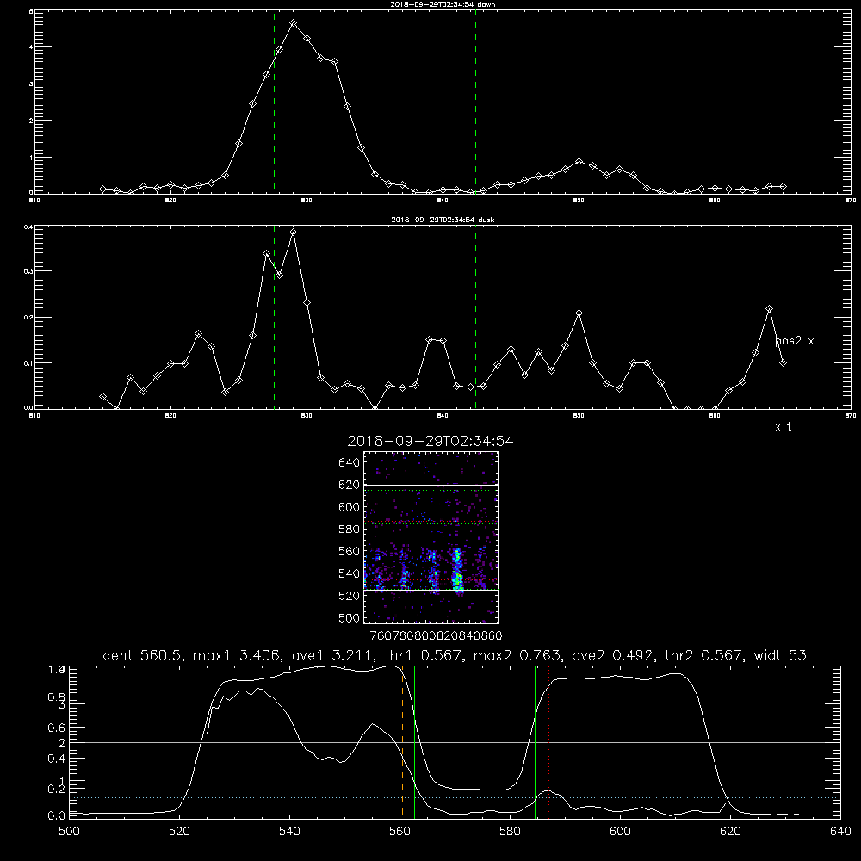Click the orange dashed center line in the bottom plot

(x=402, y=741)
